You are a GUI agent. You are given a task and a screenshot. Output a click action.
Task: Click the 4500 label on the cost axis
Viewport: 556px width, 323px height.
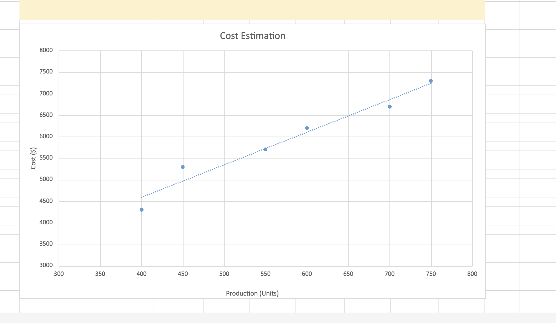46,201
